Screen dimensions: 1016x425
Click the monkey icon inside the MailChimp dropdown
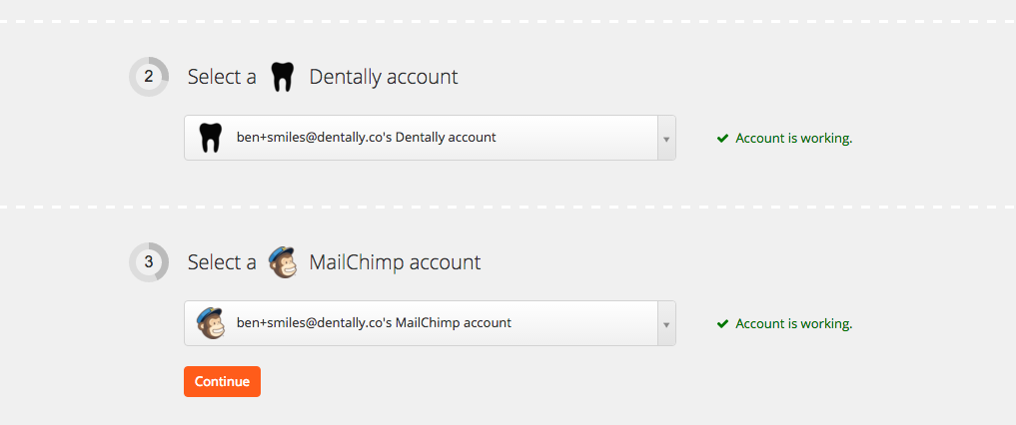tap(210, 323)
